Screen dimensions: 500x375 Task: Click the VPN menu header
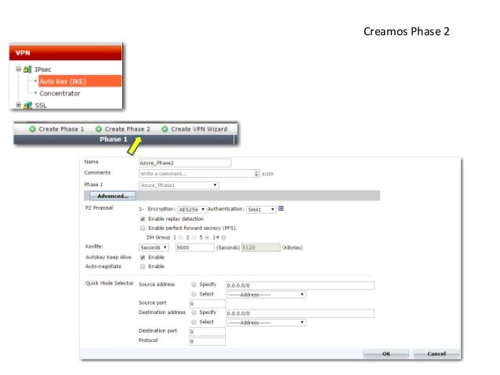[65, 53]
